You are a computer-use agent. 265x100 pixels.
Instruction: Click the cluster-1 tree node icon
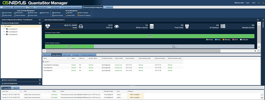pyautogui.click(x=5, y=26)
